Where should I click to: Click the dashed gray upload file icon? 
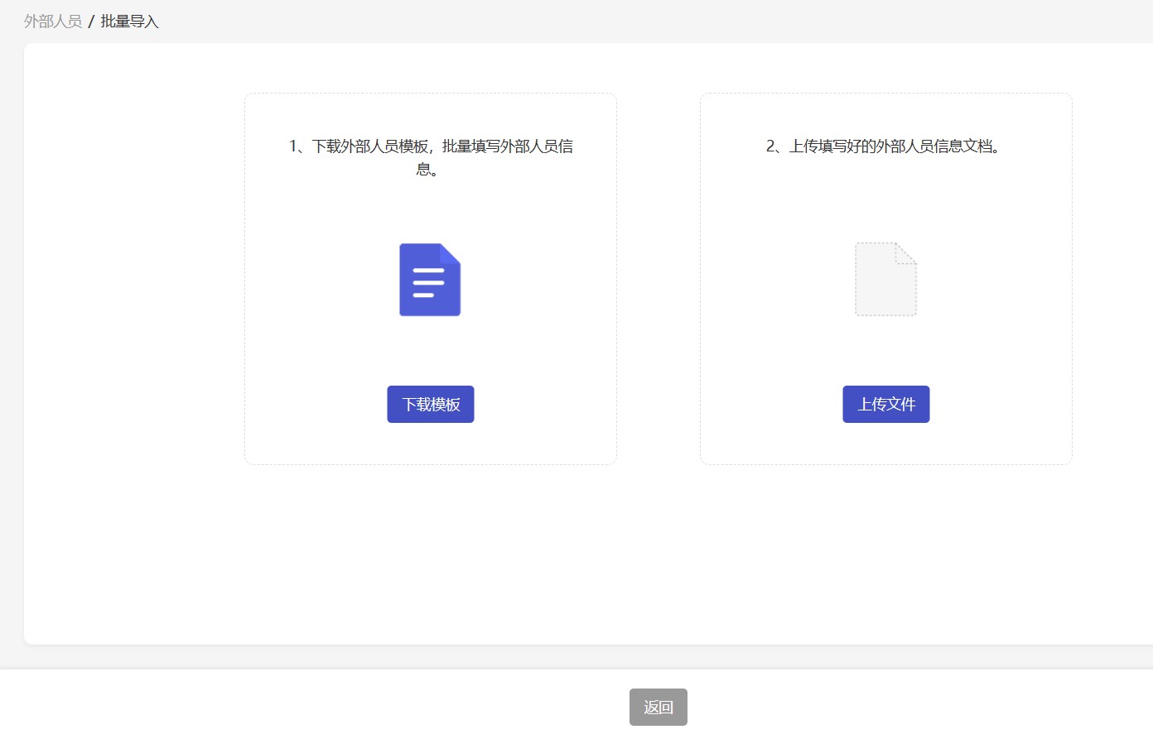coord(886,280)
